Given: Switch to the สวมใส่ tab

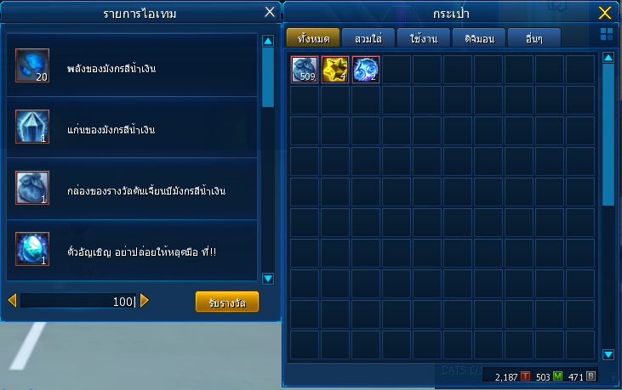Looking at the screenshot, I should coord(368,37).
